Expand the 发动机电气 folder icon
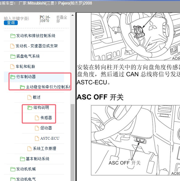 (13, 179)
